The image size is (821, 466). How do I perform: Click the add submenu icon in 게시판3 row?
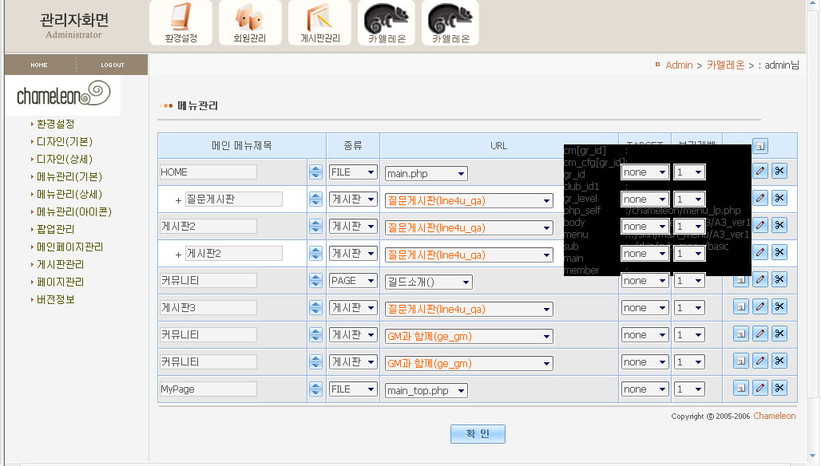[741, 307]
